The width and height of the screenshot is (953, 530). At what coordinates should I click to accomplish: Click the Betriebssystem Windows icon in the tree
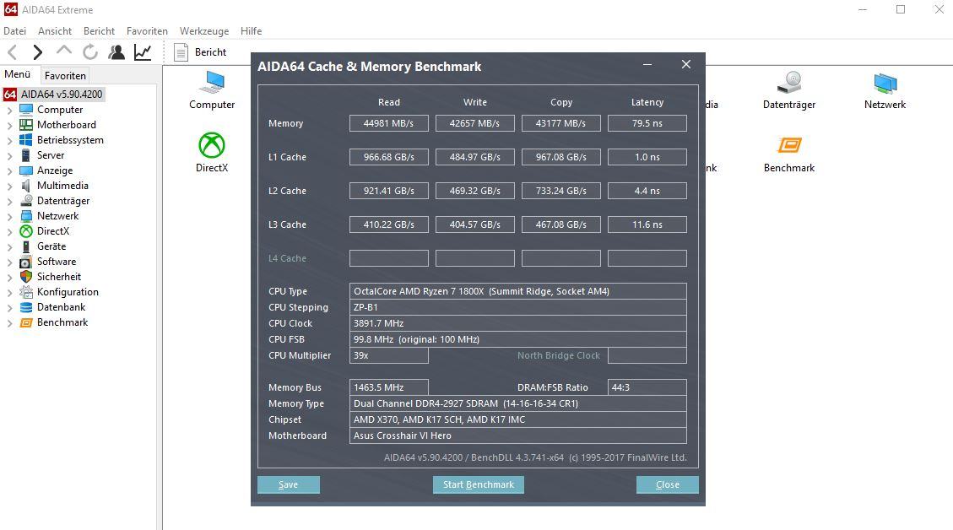tap(26, 140)
